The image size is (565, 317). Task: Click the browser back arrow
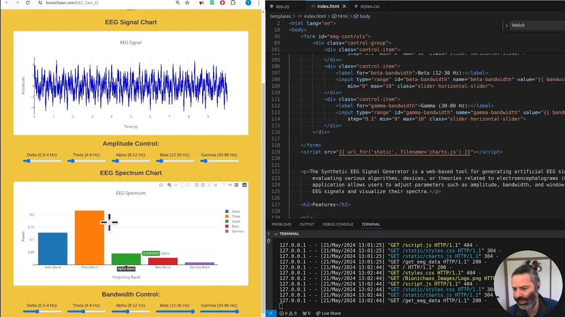tap(7, 3)
